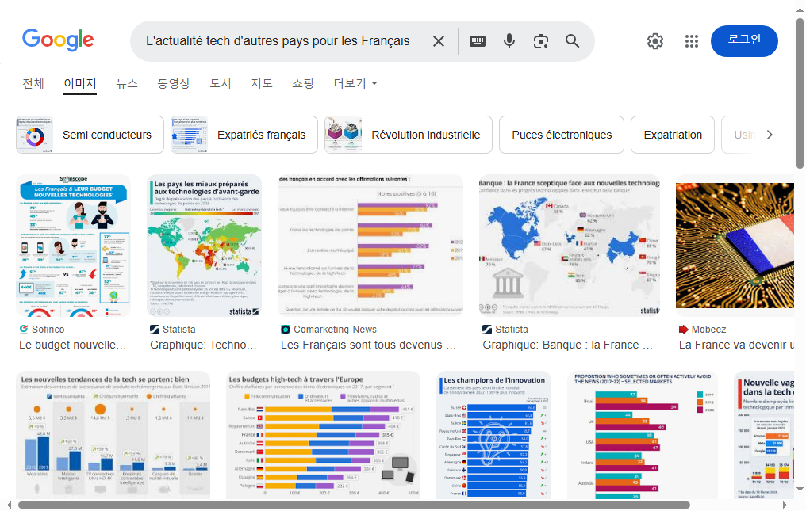This screenshot has width=806, height=511.
Task: Click inside the search query field
Action: click(278, 41)
